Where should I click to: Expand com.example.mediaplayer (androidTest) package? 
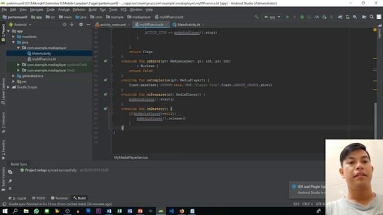pyautogui.click(x=19, y=65)
